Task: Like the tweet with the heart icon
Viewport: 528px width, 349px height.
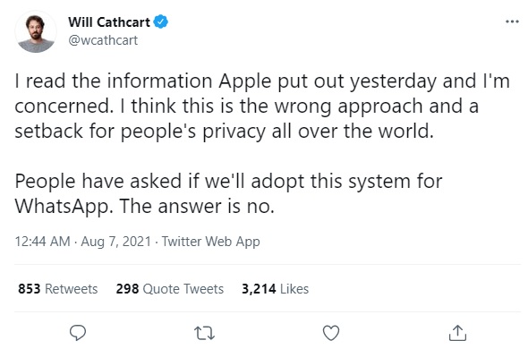Action: 331,333
